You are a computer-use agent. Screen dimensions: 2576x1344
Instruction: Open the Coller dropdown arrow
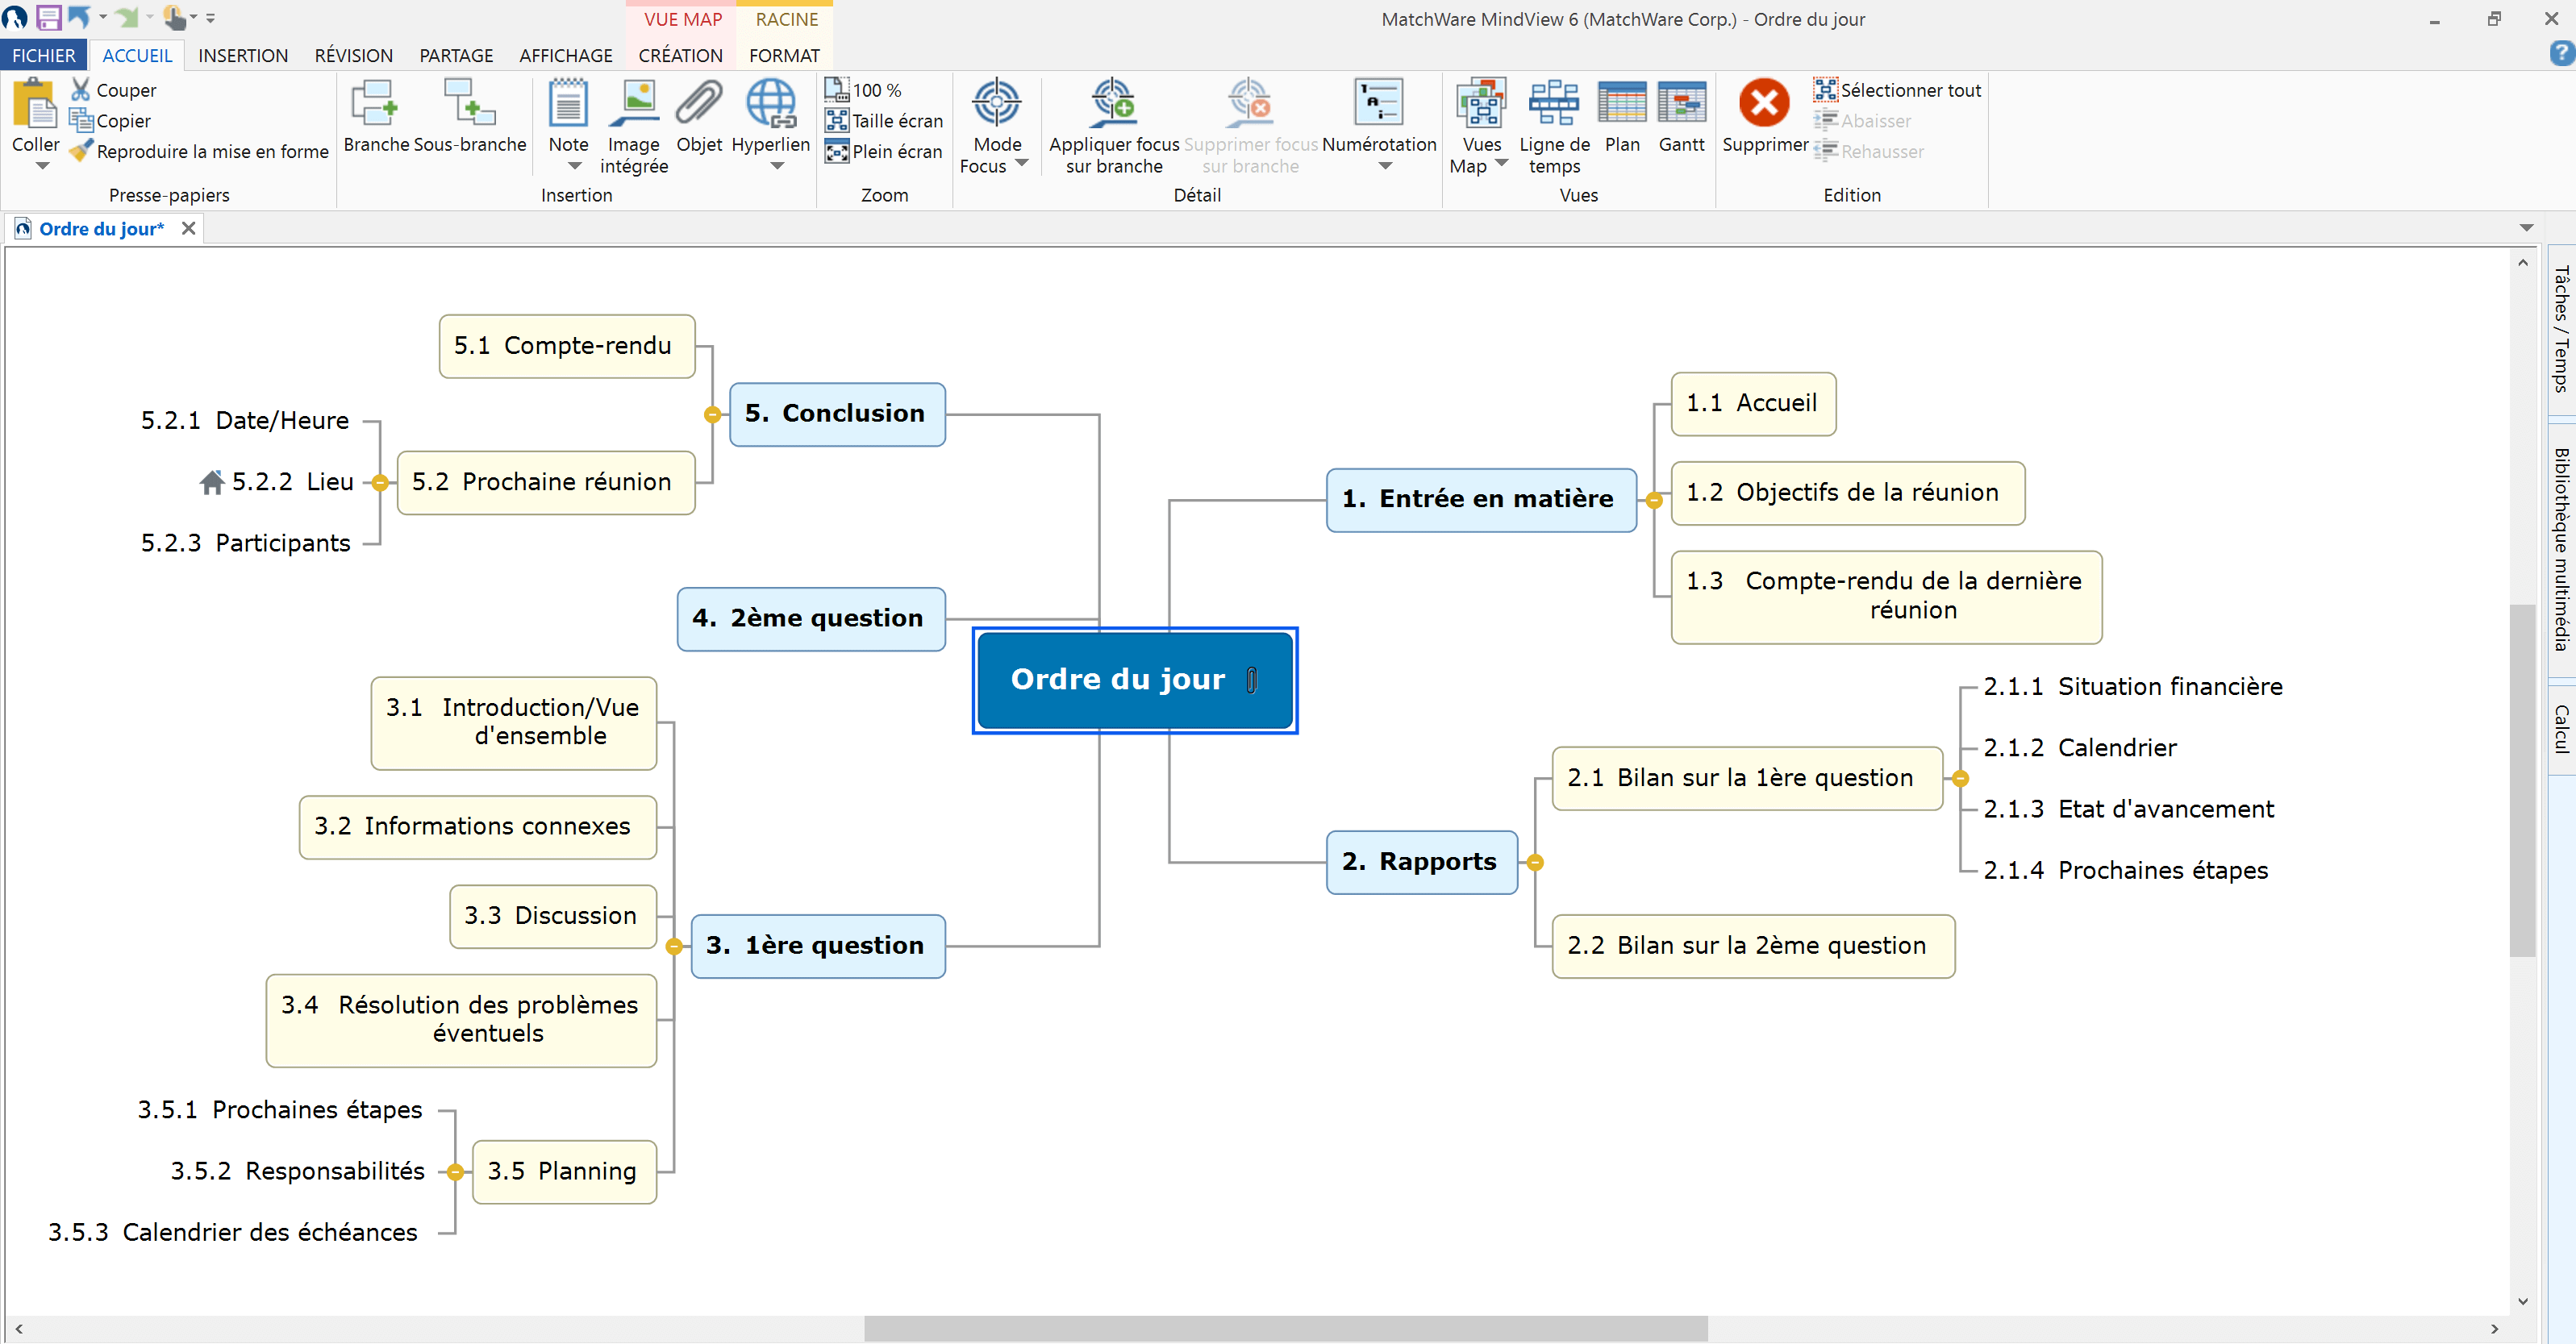click(42, 166)
